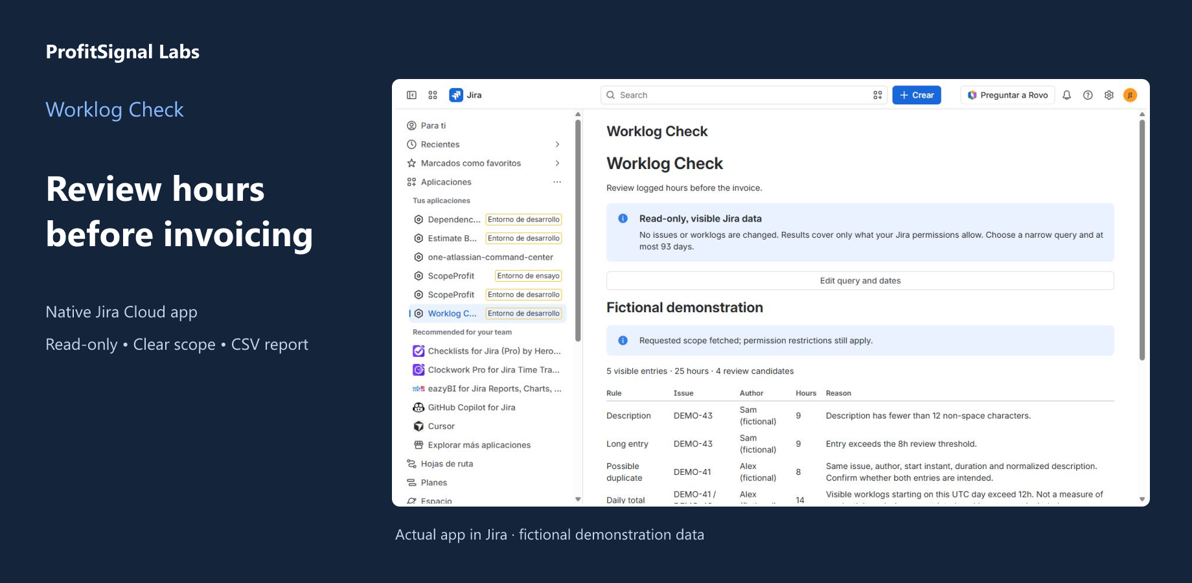Click Preguntar a Rovo button

[x=1007, y=95]
